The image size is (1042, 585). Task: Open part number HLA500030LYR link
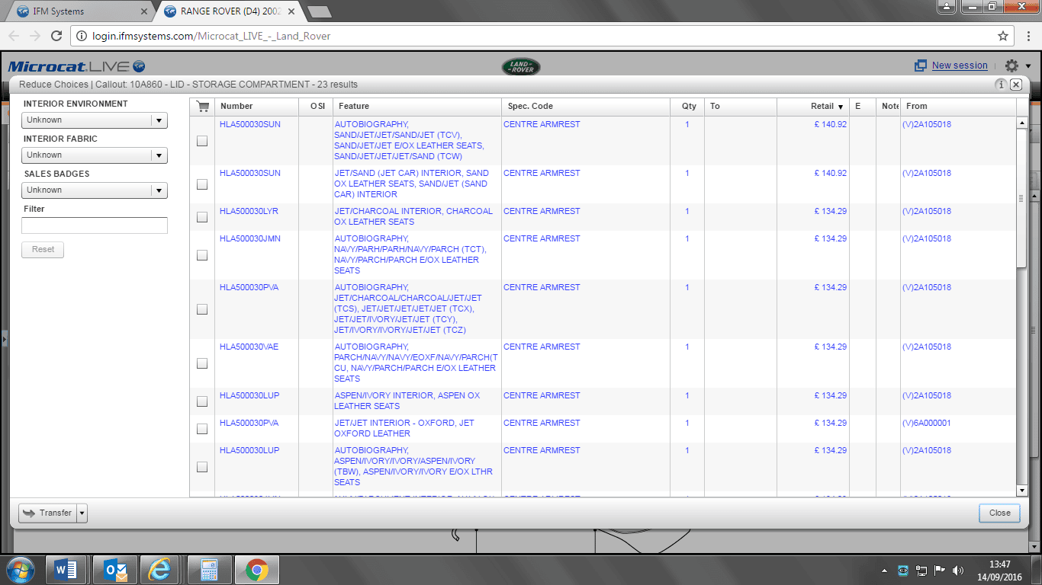[x=249, y=212]
